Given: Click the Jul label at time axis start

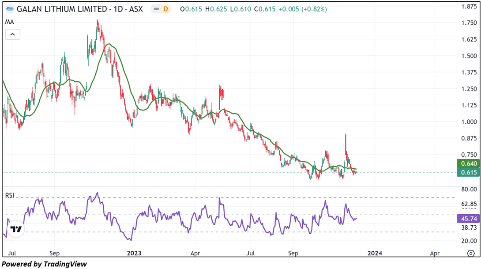Looking at the screenshot, I should 11,254.
